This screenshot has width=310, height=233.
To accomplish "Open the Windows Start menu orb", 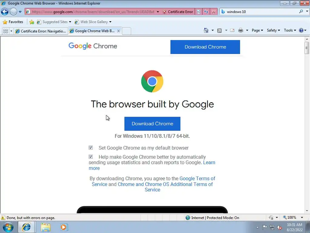I will click(8, 227).
